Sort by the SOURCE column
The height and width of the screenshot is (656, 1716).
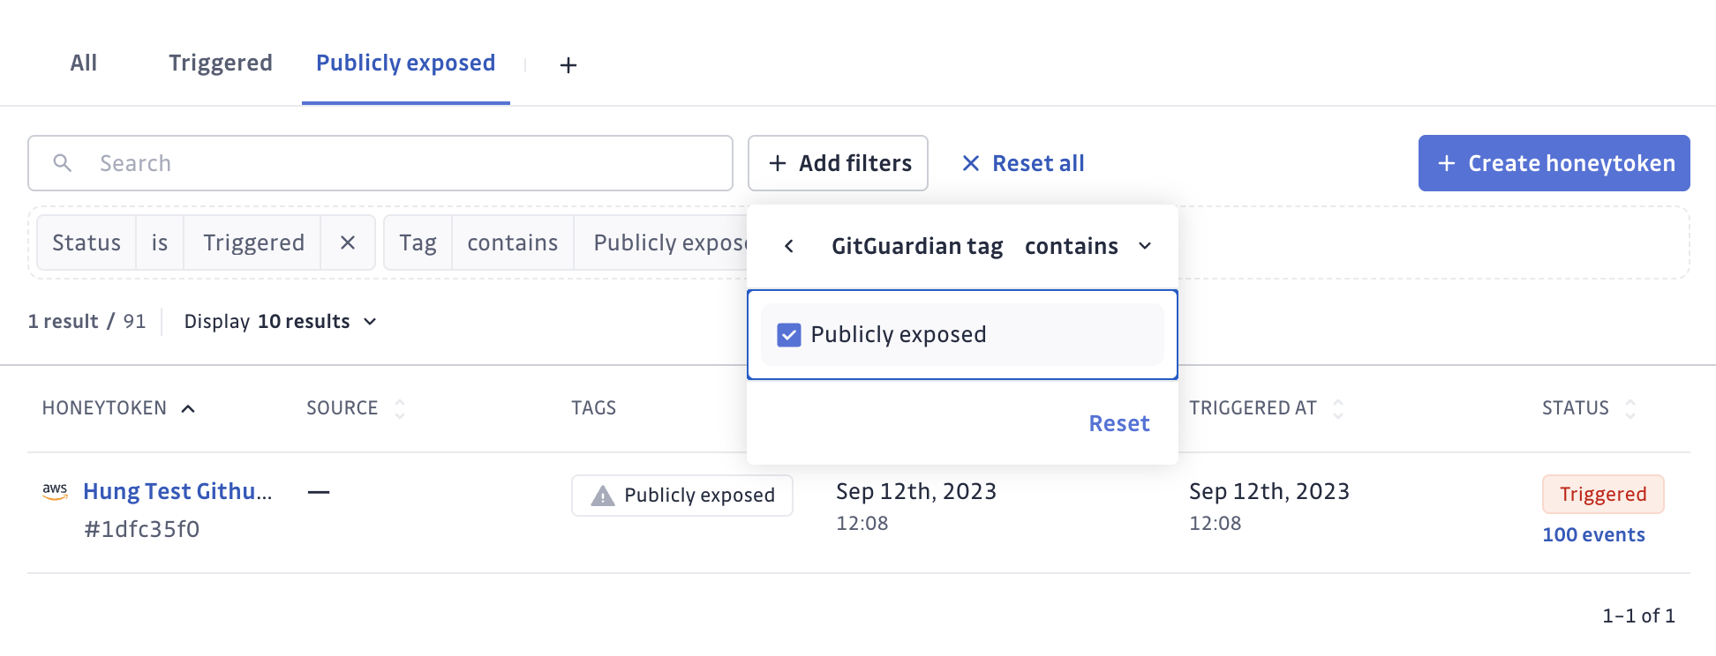coord(355,408)
